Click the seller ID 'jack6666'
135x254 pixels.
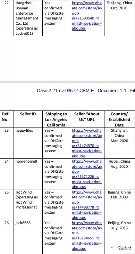coord(23,223)
